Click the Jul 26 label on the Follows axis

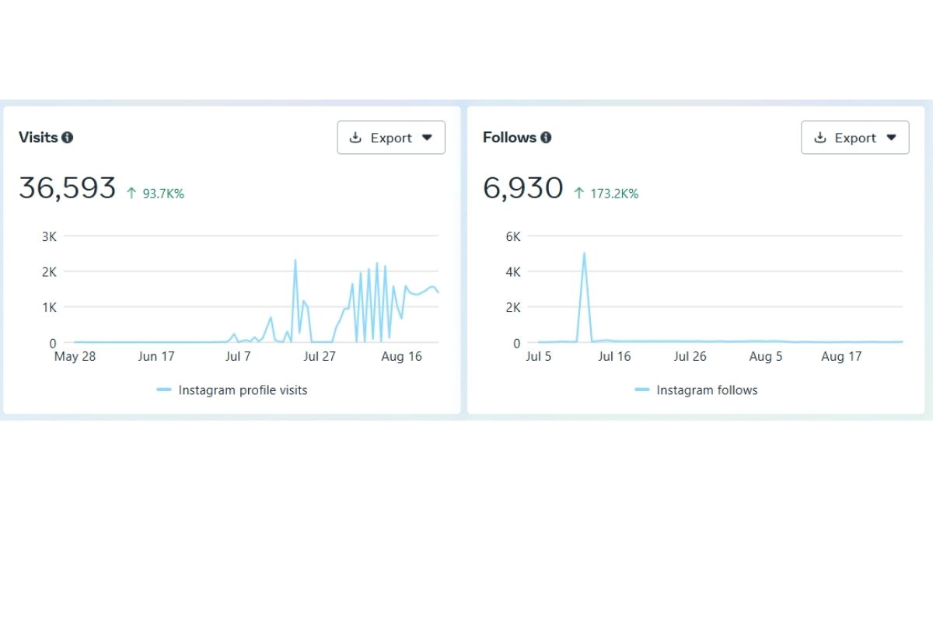[690, 357]
